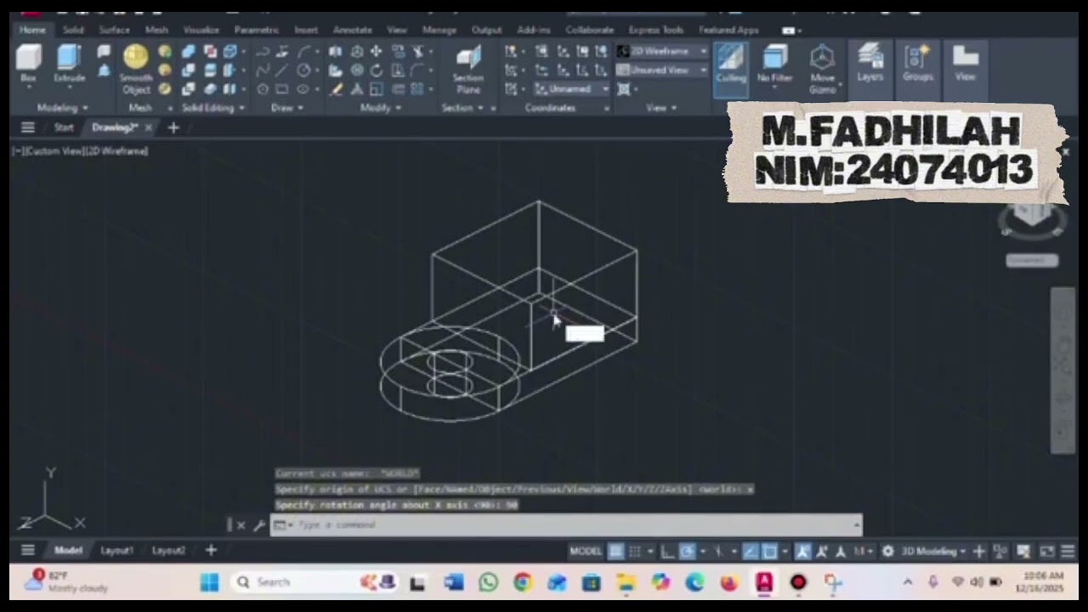Toggle Snap mode in the status bar
1088x612 pixels.
coord(634,551)
